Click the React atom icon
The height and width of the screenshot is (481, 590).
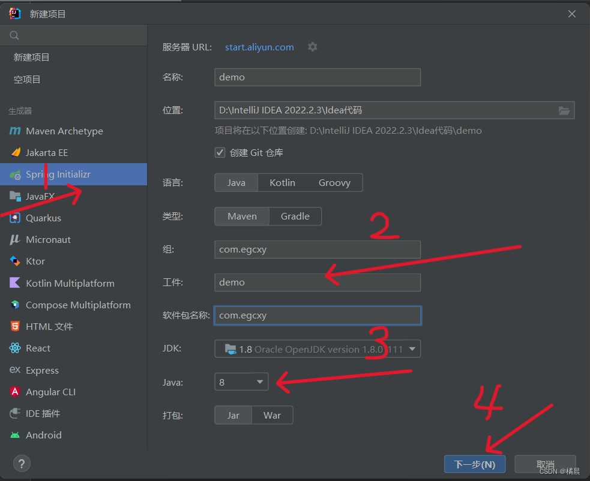15,348
